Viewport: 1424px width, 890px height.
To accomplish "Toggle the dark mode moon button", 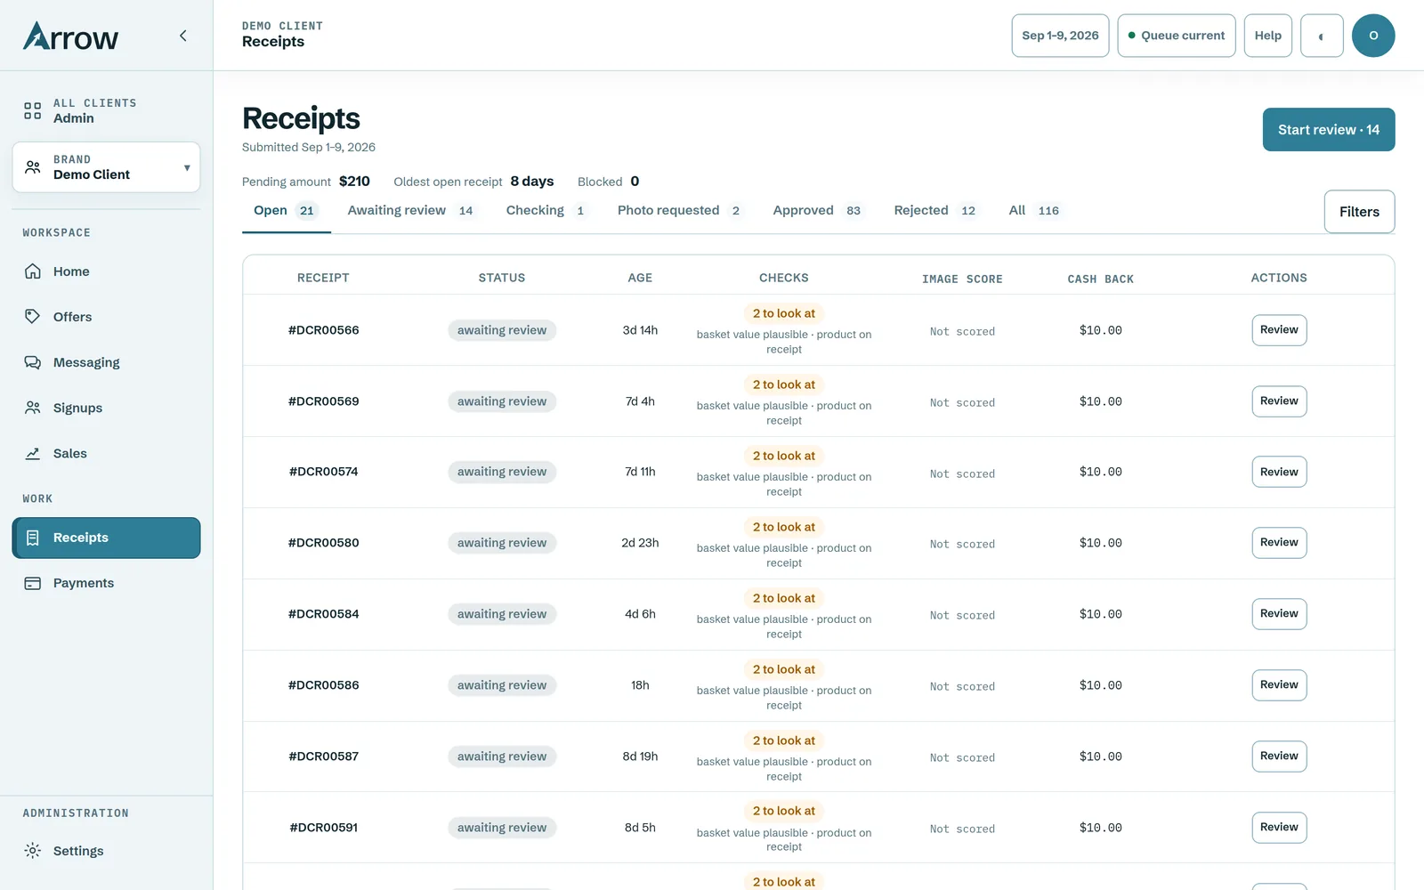I will [x=1322, y=36].
